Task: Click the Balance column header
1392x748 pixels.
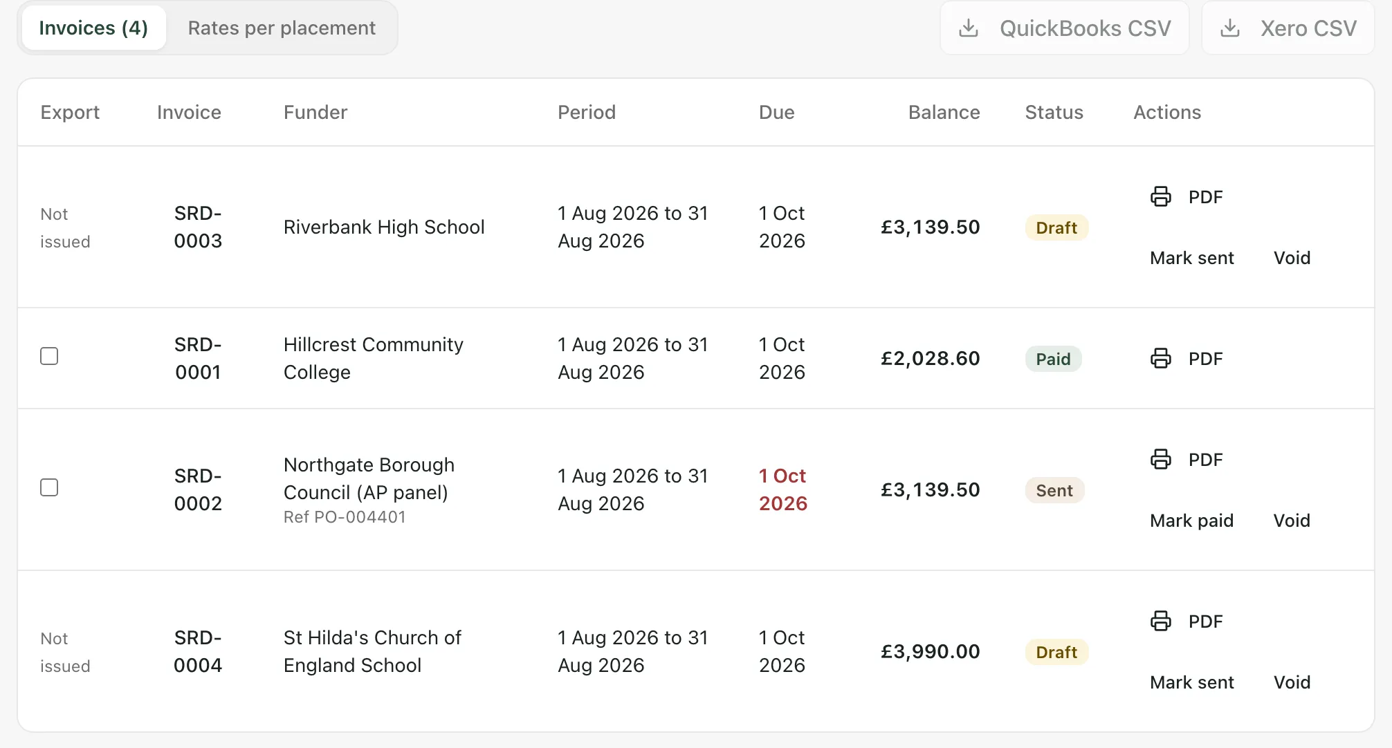Action: tap(944, 112)
